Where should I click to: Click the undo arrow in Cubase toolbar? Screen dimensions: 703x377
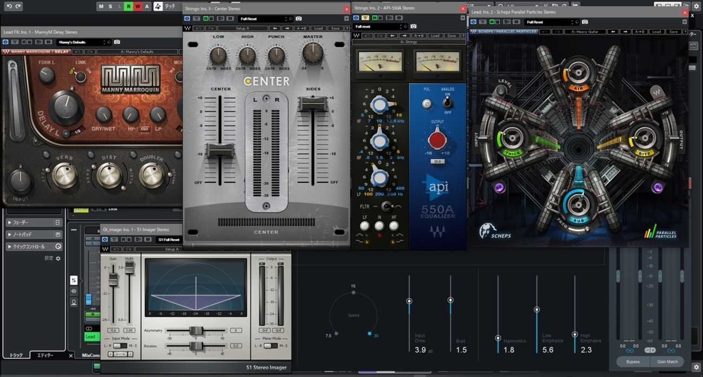9,6
